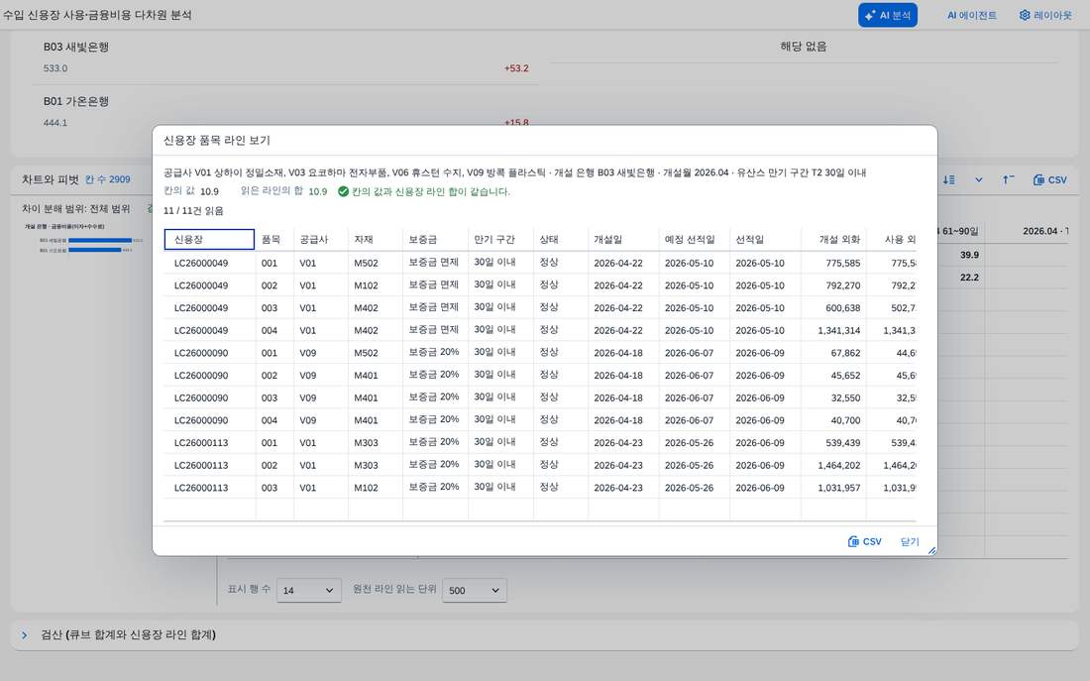The width and height of the screenshot is (1090, 681).
Task: Select LC26000090 cell in item 003 row
Action: [209, 397]
